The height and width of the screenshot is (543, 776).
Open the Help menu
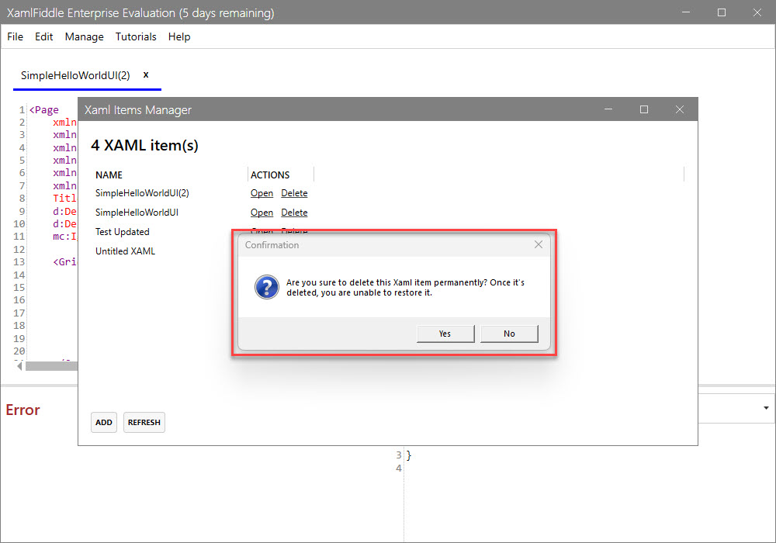coord(179,36)
